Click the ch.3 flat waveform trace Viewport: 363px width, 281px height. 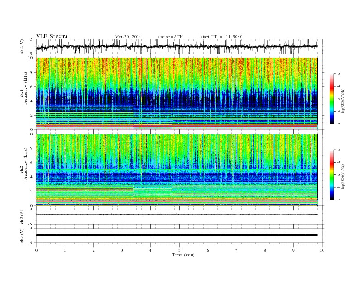pyautogui.click(x=176, y=214)
